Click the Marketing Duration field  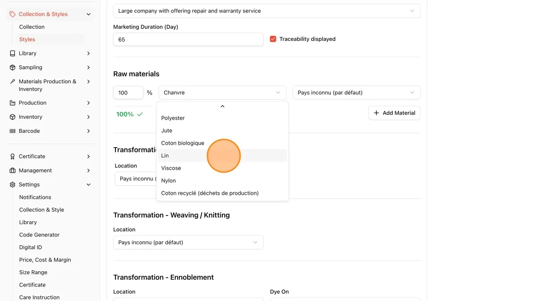(188, 39)
